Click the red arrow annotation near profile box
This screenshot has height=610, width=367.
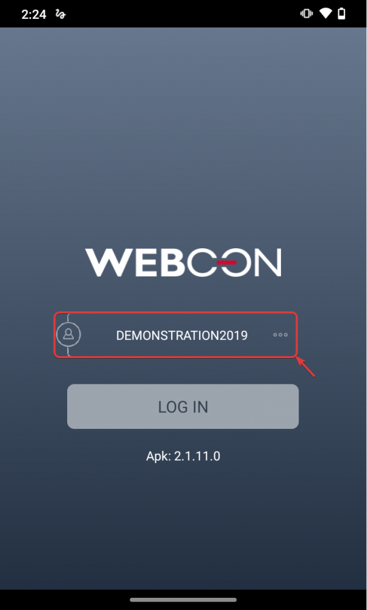305,367
